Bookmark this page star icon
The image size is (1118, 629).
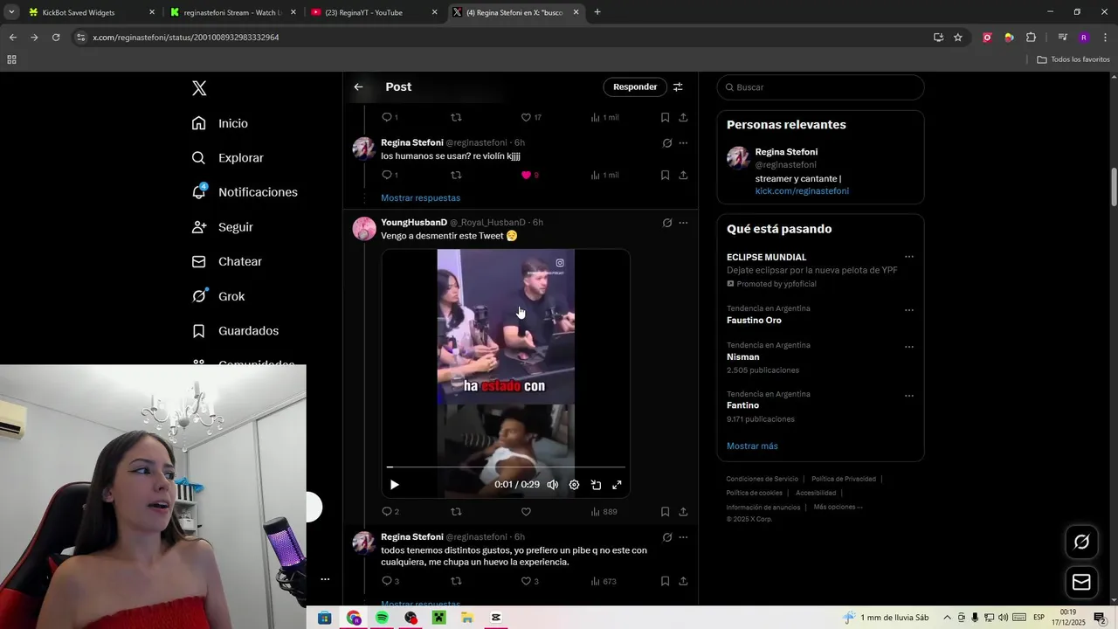tap(958, 38)
